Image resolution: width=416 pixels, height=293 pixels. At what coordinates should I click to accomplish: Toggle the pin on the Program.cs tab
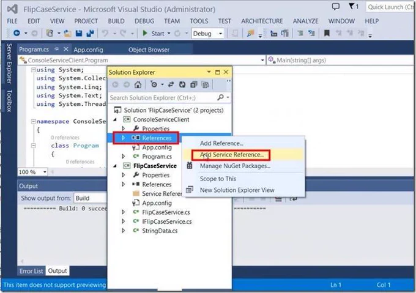click(56, 49)
